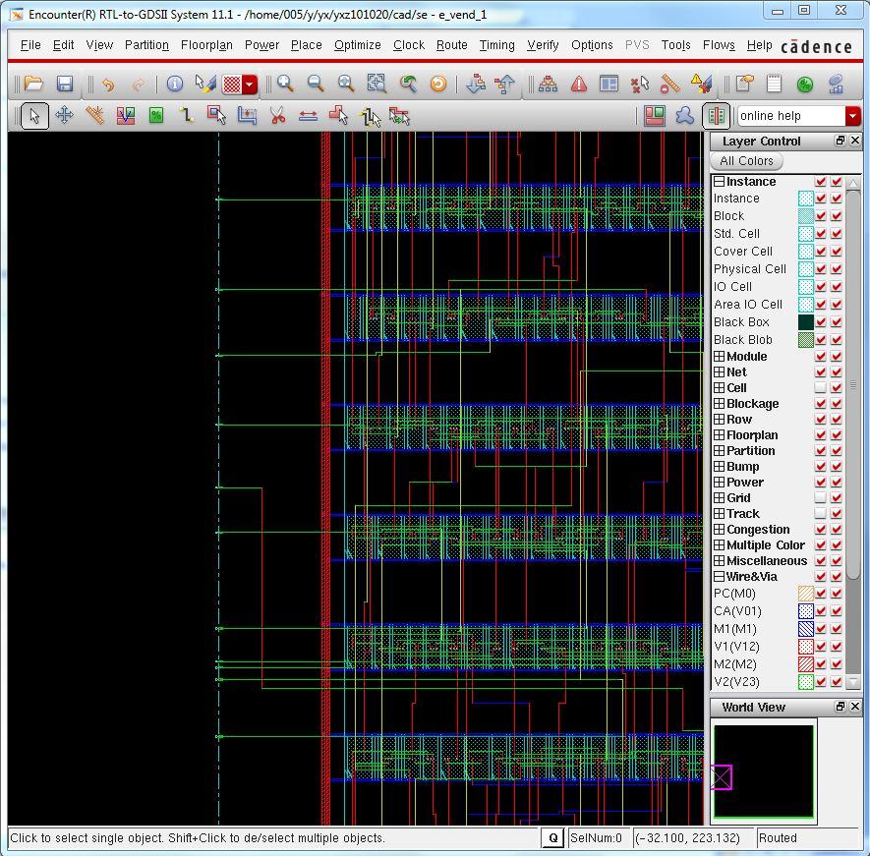The image size is (870, 856).
Task: Collapse the Wire&Via layer group
Action: 720,577
